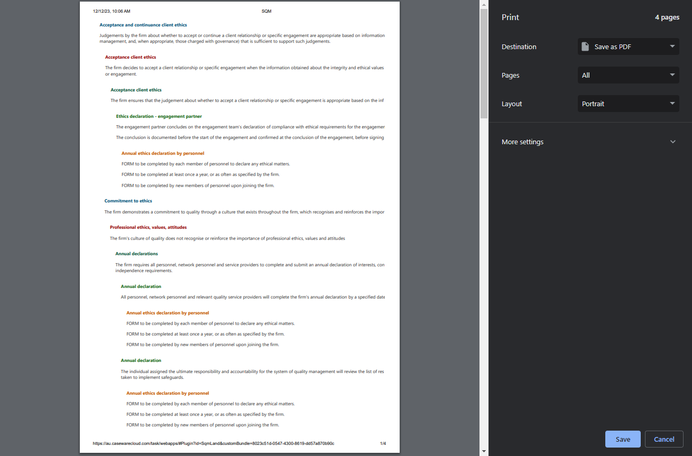This screenshot has height=456, width=692.
Task: Open the Pages dropdown set to All
Action: [x=628, y=75]
